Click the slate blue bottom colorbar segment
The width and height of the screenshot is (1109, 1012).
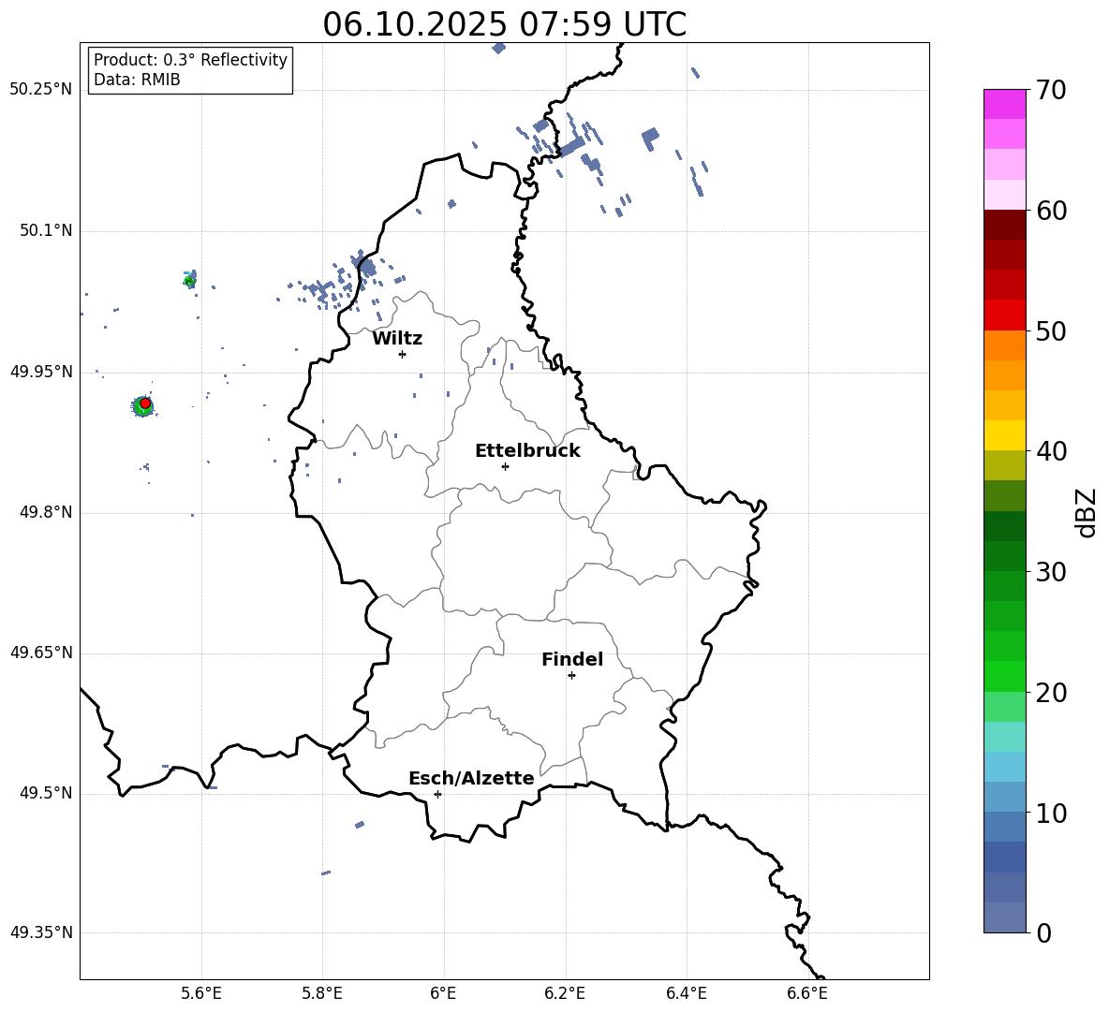1004,917
